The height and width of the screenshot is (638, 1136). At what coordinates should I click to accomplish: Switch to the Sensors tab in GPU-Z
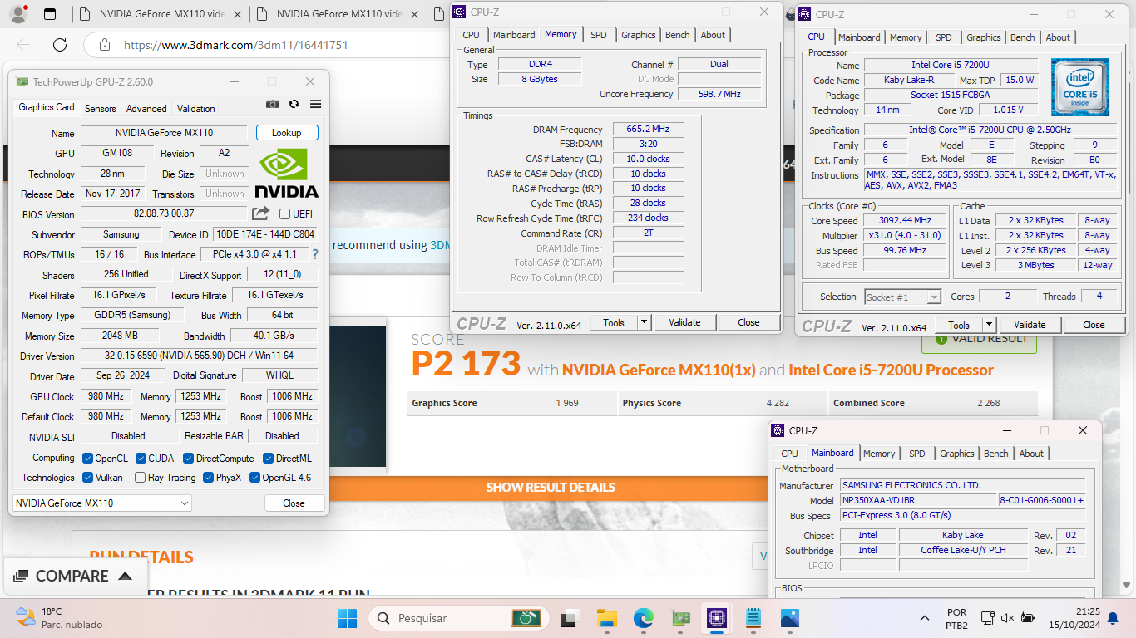click(x=101, y=109)
